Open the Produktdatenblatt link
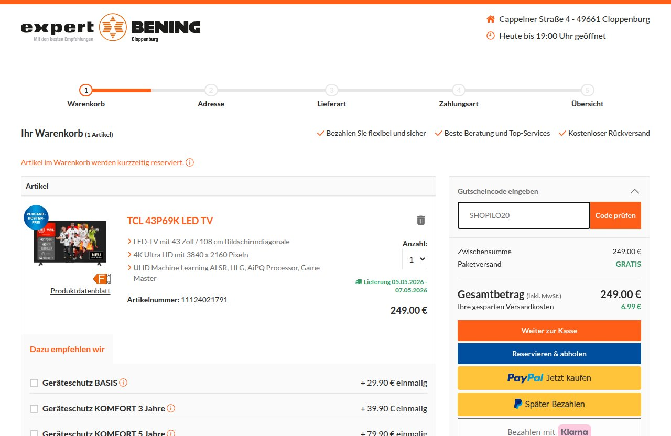The image size is (671, 436). click(80, 291)
